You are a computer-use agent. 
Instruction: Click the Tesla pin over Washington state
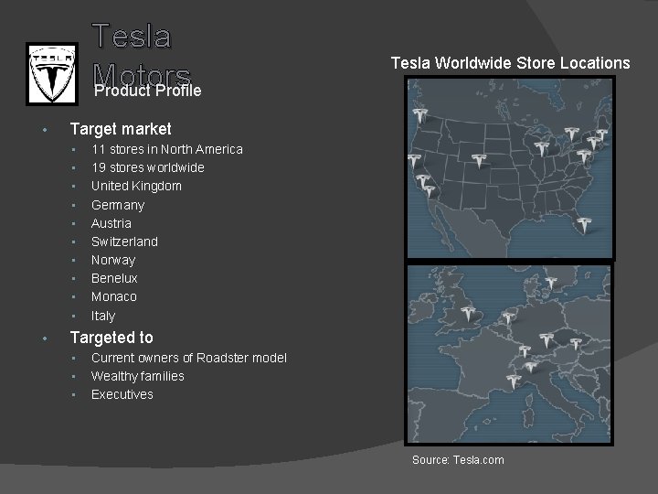(x=419, y=115)
